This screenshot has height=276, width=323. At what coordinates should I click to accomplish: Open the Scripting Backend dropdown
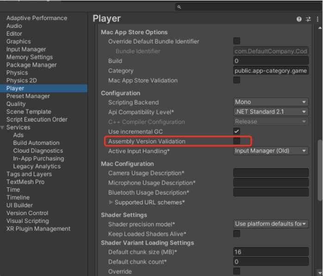[x=271, y=102]
